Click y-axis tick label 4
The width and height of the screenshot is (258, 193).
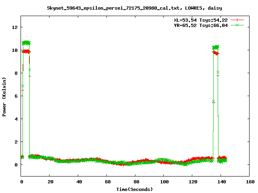pos(16,119)
